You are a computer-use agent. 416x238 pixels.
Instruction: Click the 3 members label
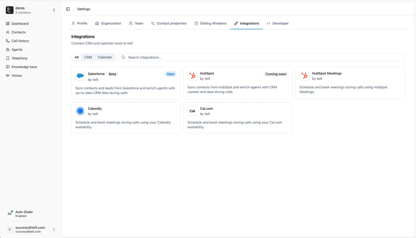click(x=23, y=13)
